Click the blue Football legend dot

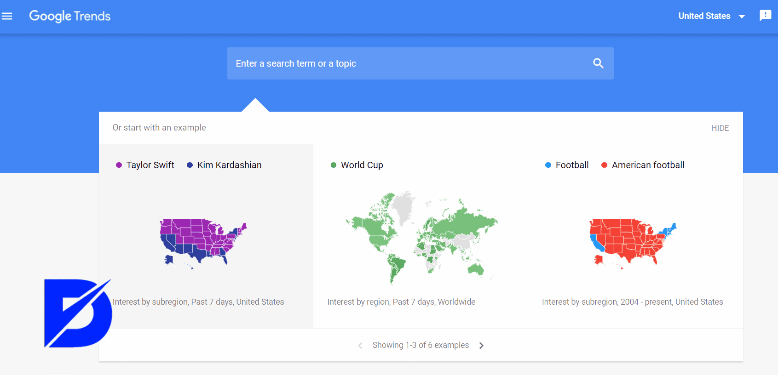548,165
